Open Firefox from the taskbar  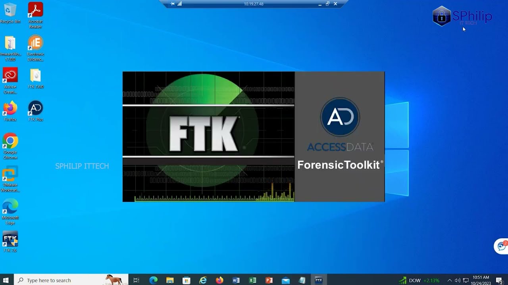tap(219, 280)
